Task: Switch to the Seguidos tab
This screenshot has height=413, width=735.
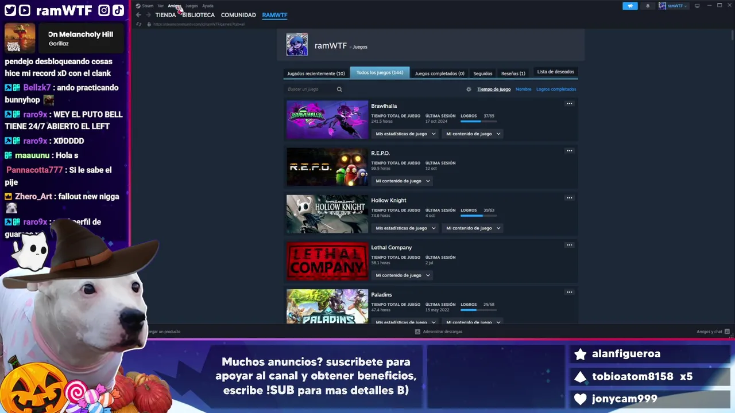Action: 483,73
